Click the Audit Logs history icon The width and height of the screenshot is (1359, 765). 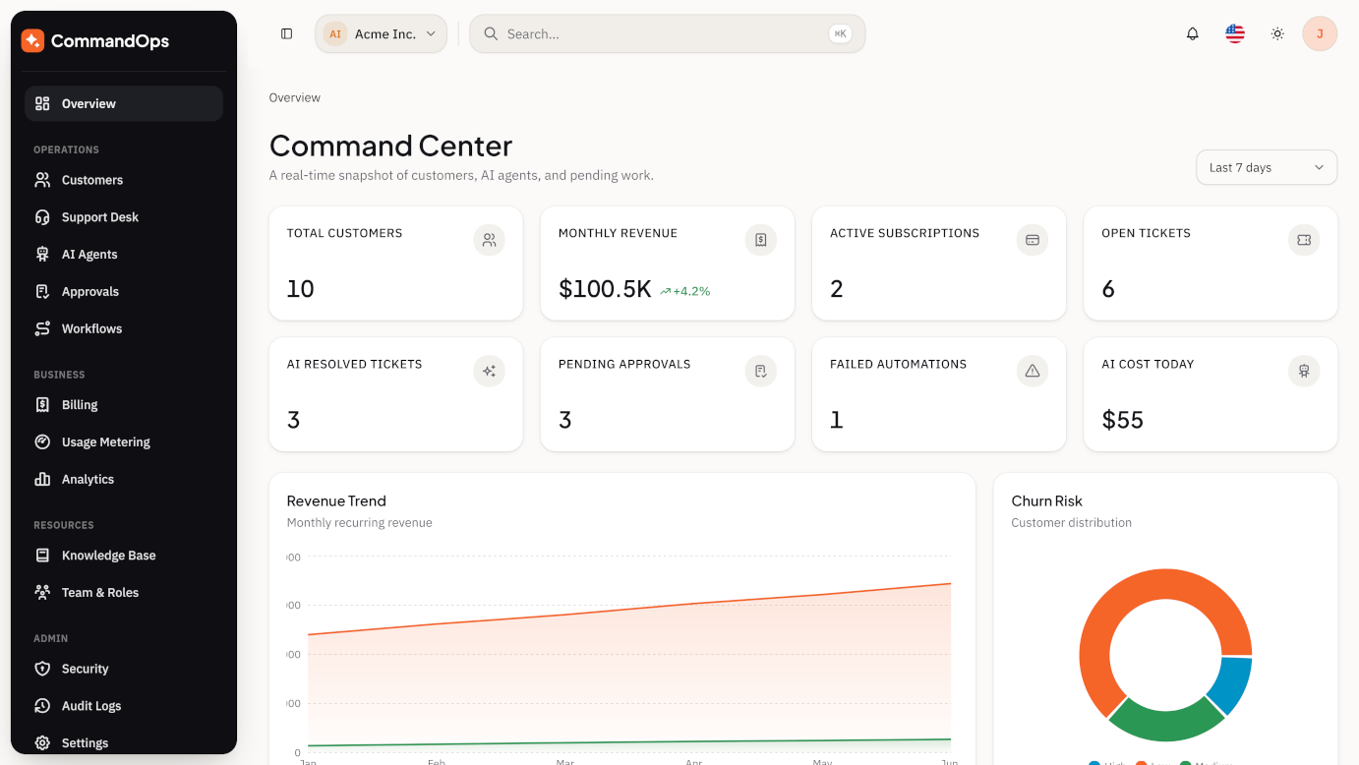point(42,706)
